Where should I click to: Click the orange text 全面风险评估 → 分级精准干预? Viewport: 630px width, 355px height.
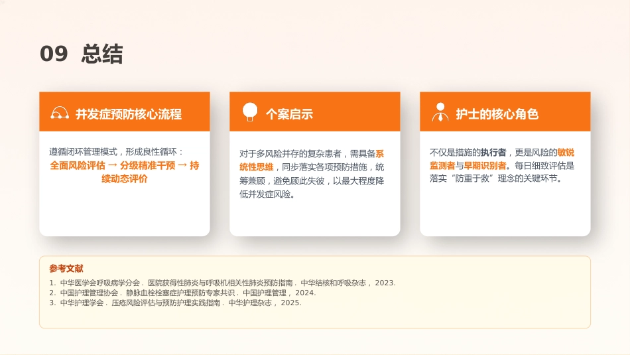click(x=113, y=166)
